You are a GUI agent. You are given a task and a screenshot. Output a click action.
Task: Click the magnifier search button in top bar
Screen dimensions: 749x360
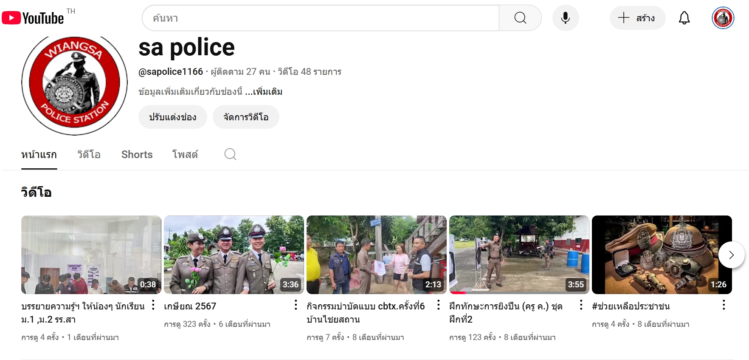(x=520, y=18)
